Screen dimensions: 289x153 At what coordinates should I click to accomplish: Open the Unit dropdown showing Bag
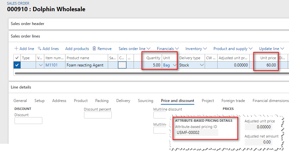click(x=175, y=65)
